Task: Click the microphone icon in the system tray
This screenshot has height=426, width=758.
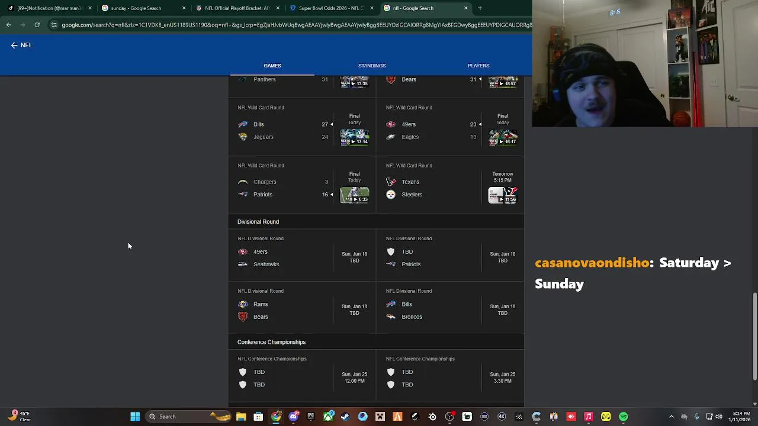Action: [696, 417]
